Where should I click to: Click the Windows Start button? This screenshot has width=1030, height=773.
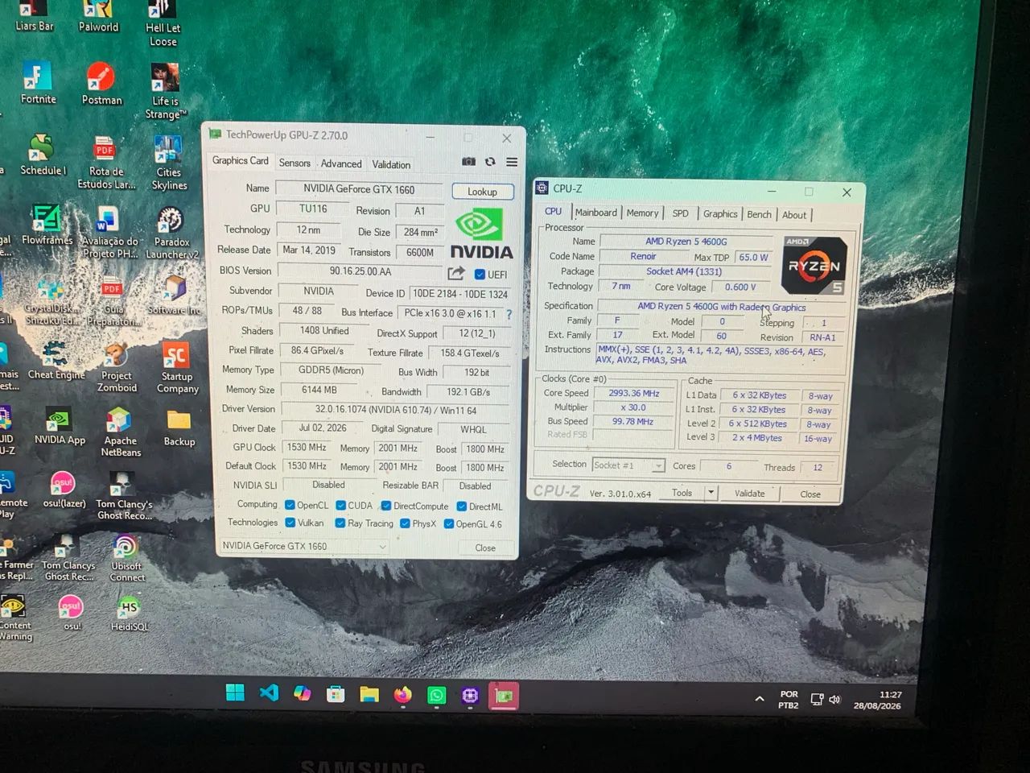[x=235, y=692]
